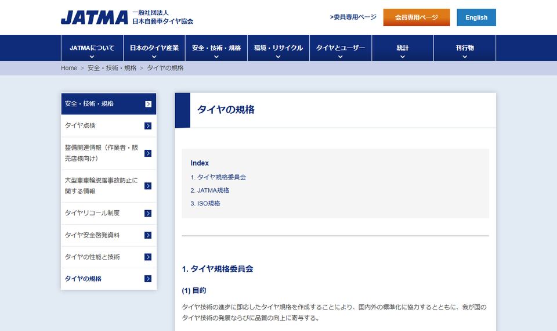Jump to index link 1. タイヤ規格委員会

(218, 178)
